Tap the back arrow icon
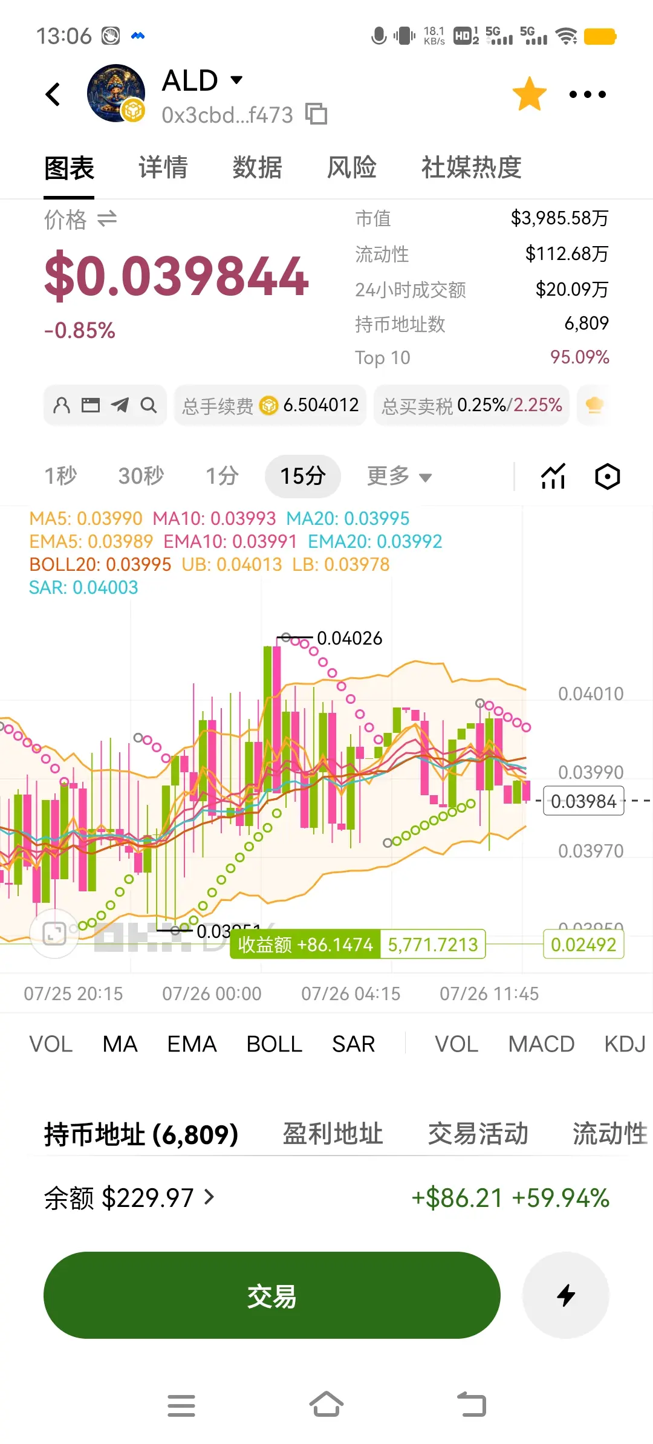The image size is (653, 1444). (x=53, y=94)
